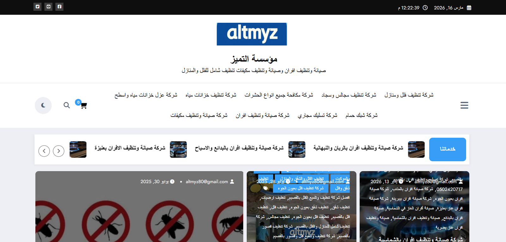
Task: Click the altmyz logo image
Action: click(x=252, y=34)
